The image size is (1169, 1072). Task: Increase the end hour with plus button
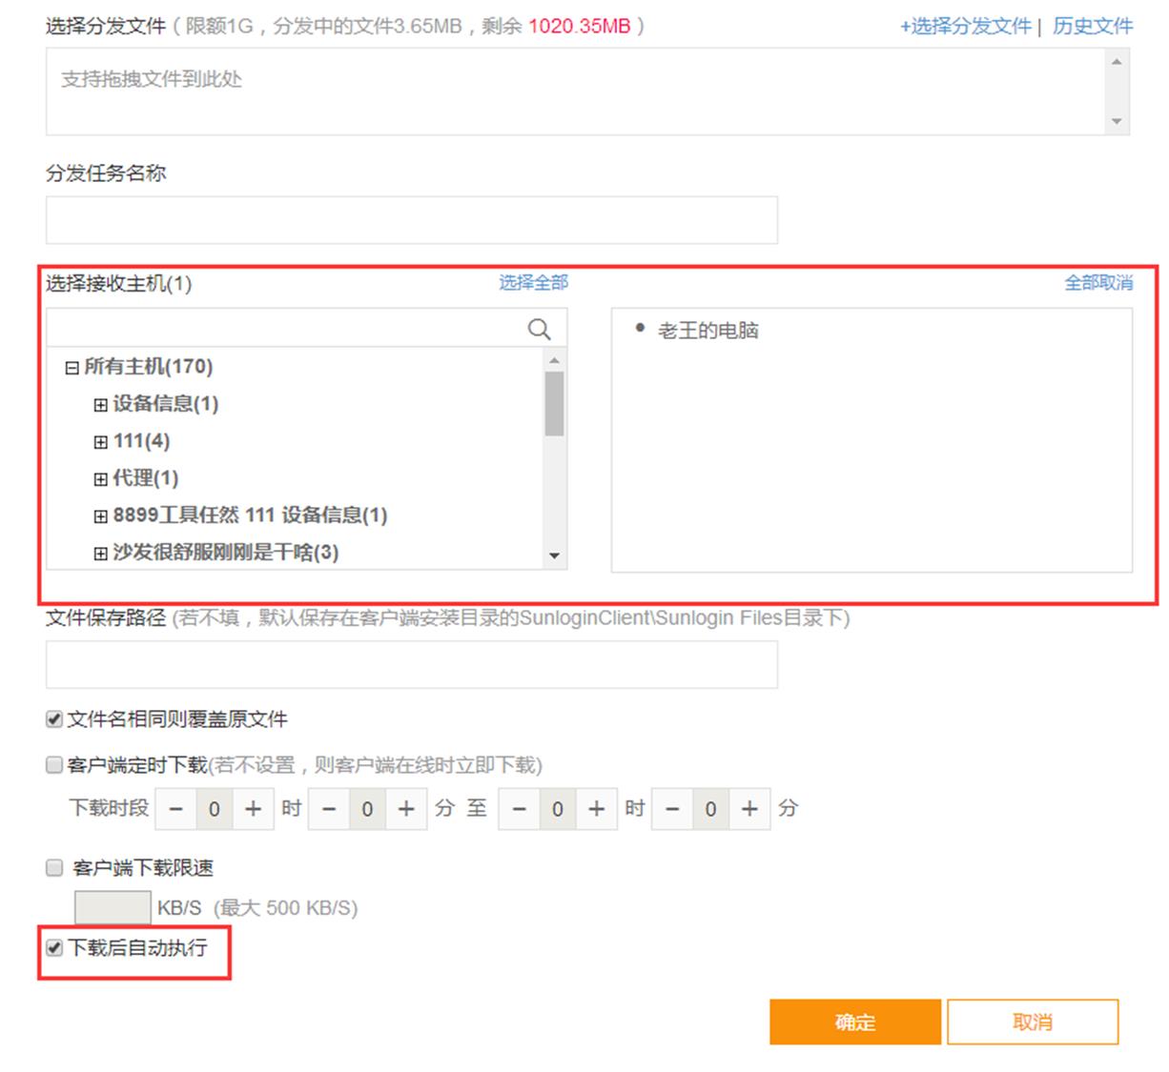tap(597, 809)
